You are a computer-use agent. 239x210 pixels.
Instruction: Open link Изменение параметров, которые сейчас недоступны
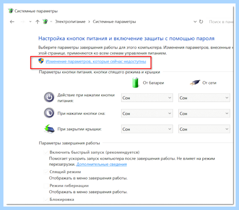coord(96,61)
